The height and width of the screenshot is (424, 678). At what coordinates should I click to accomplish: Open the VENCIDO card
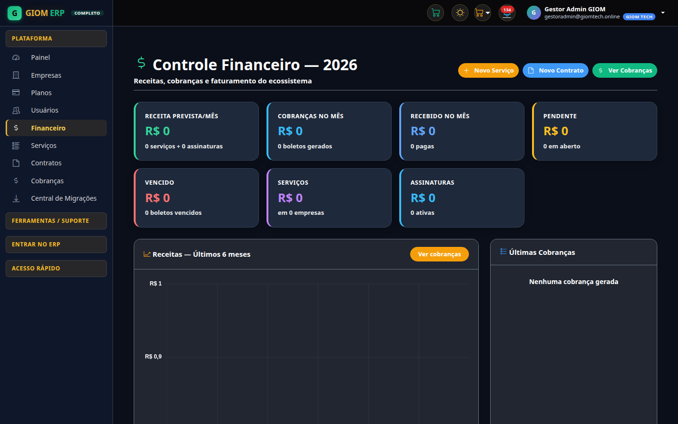click(x=196, y=198)
